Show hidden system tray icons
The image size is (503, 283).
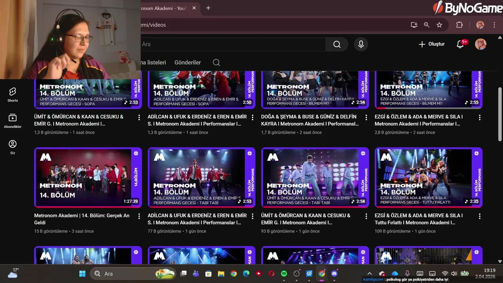(369, 274)
